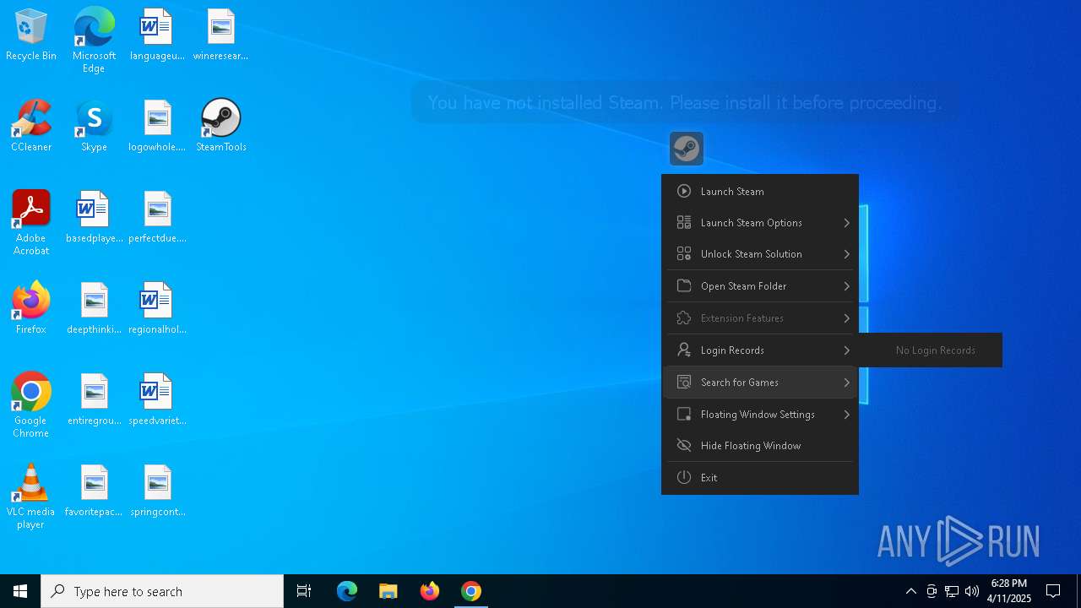The image size is (1081, 608).
Task: Expand the Unlock Steam Solution submenu arrow
Action: click(x=846, y=254)
